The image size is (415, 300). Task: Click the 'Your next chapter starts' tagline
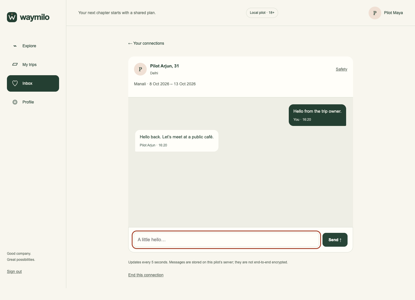pos(117,13)
